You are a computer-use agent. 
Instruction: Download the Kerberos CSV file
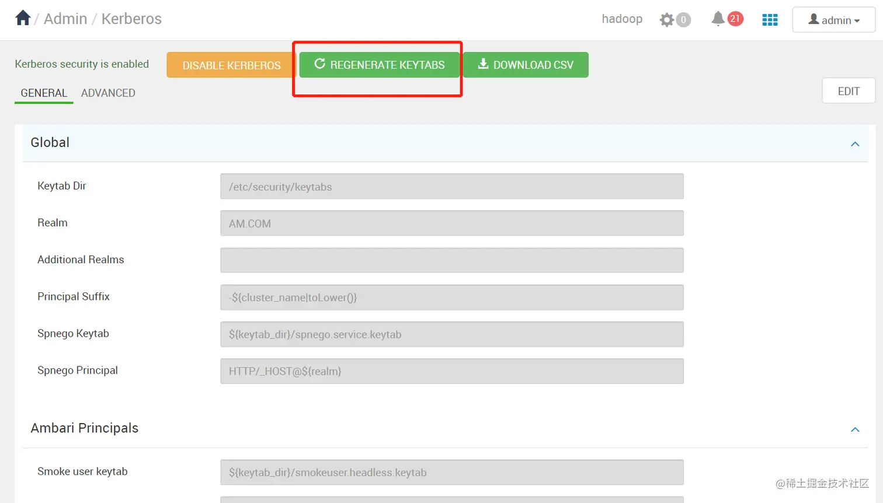(526, 65)
